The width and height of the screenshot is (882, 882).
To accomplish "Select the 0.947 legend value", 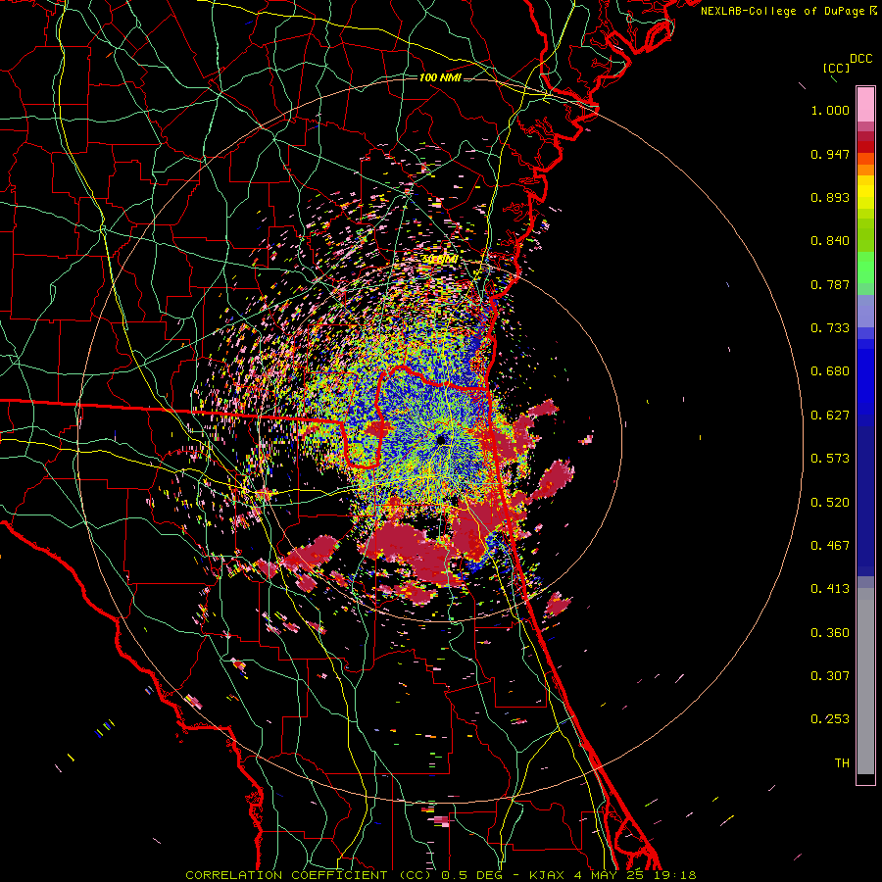I will pyautogui.click(x=830, y=154).
